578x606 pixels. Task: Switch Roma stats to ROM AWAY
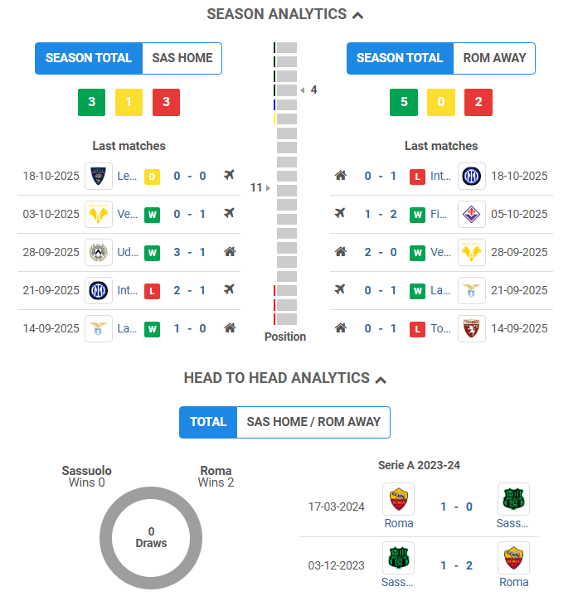tap(494, 58)
